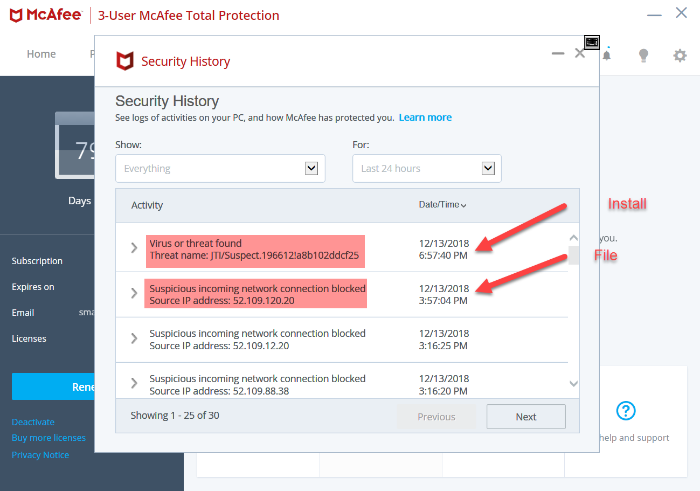Click the Email label in sidebar
Screen dimensions: 700x491
pos(23,313)
